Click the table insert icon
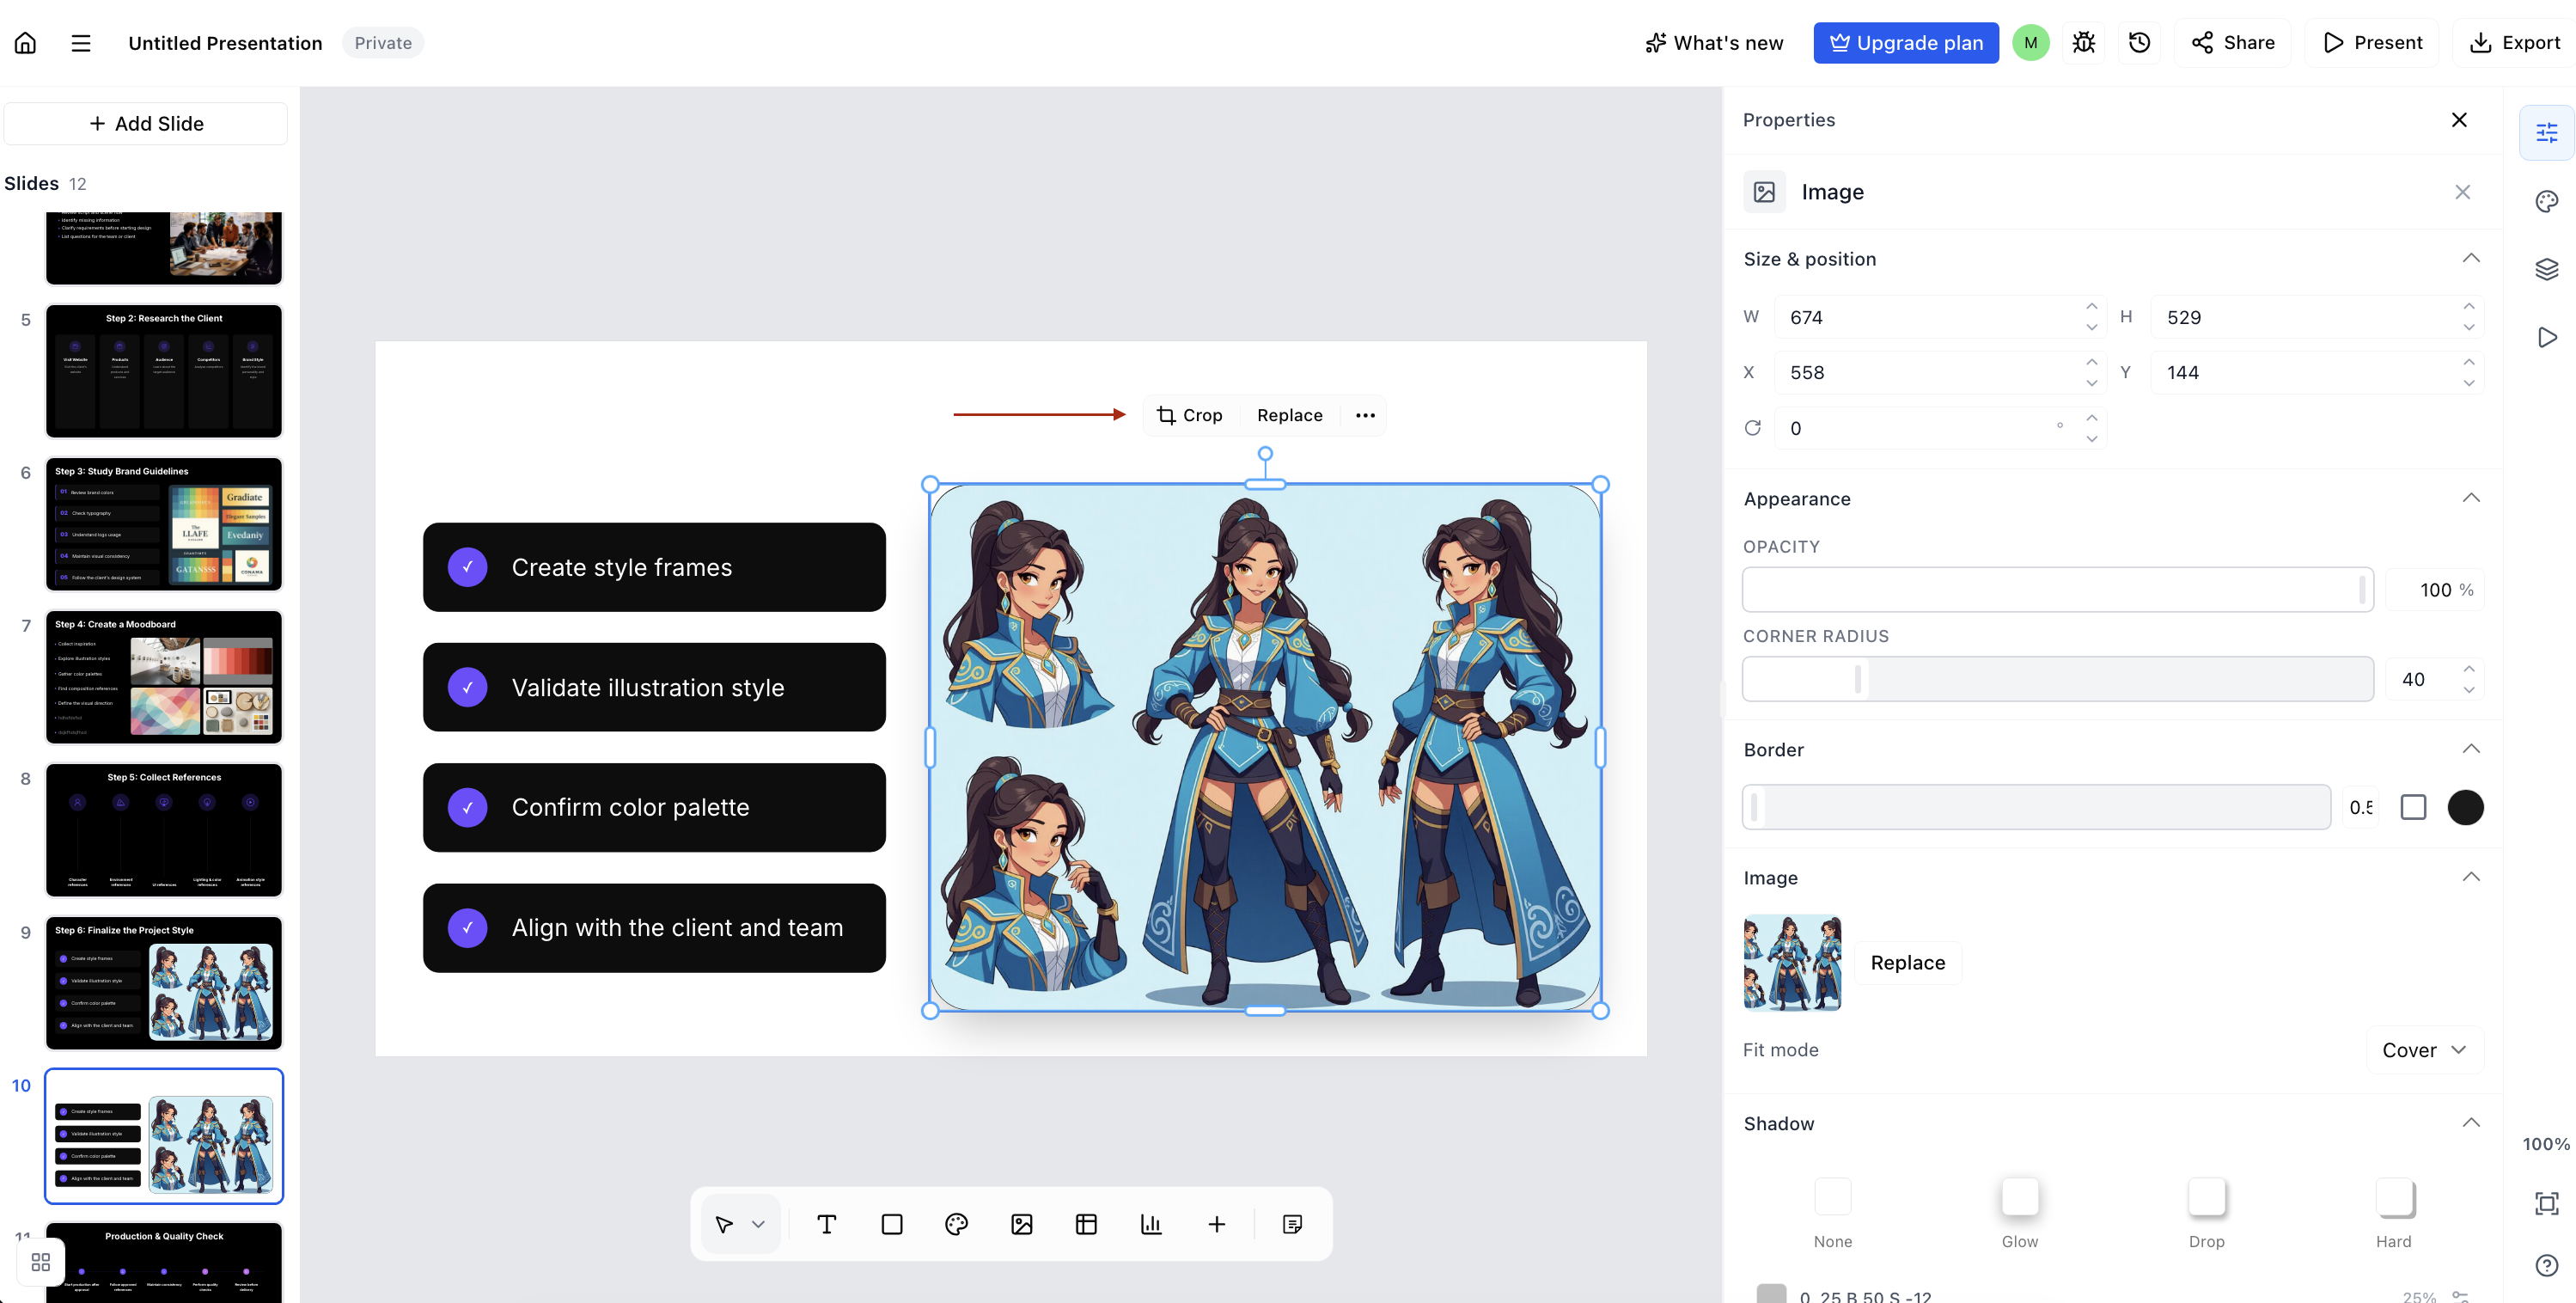 point(1086,1224)
